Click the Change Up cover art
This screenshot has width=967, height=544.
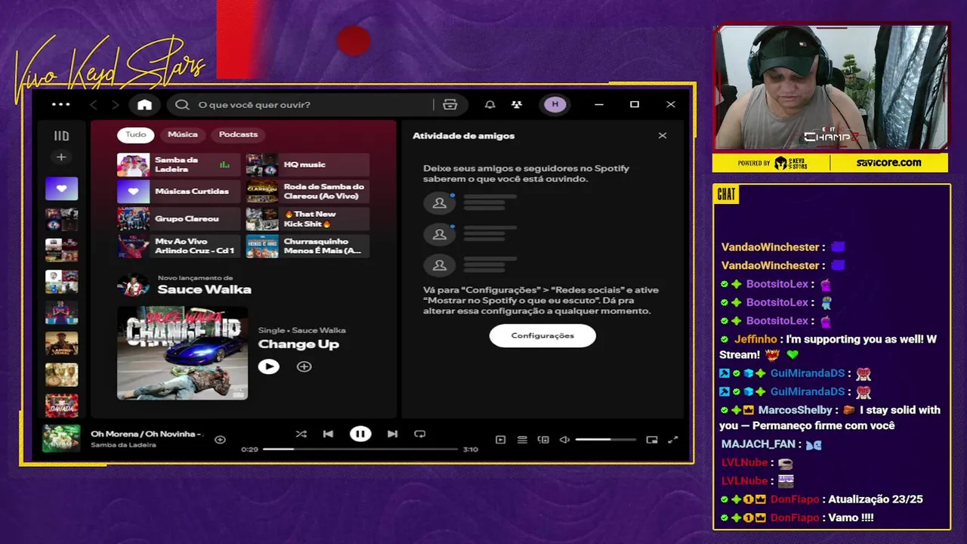point(182,353)
